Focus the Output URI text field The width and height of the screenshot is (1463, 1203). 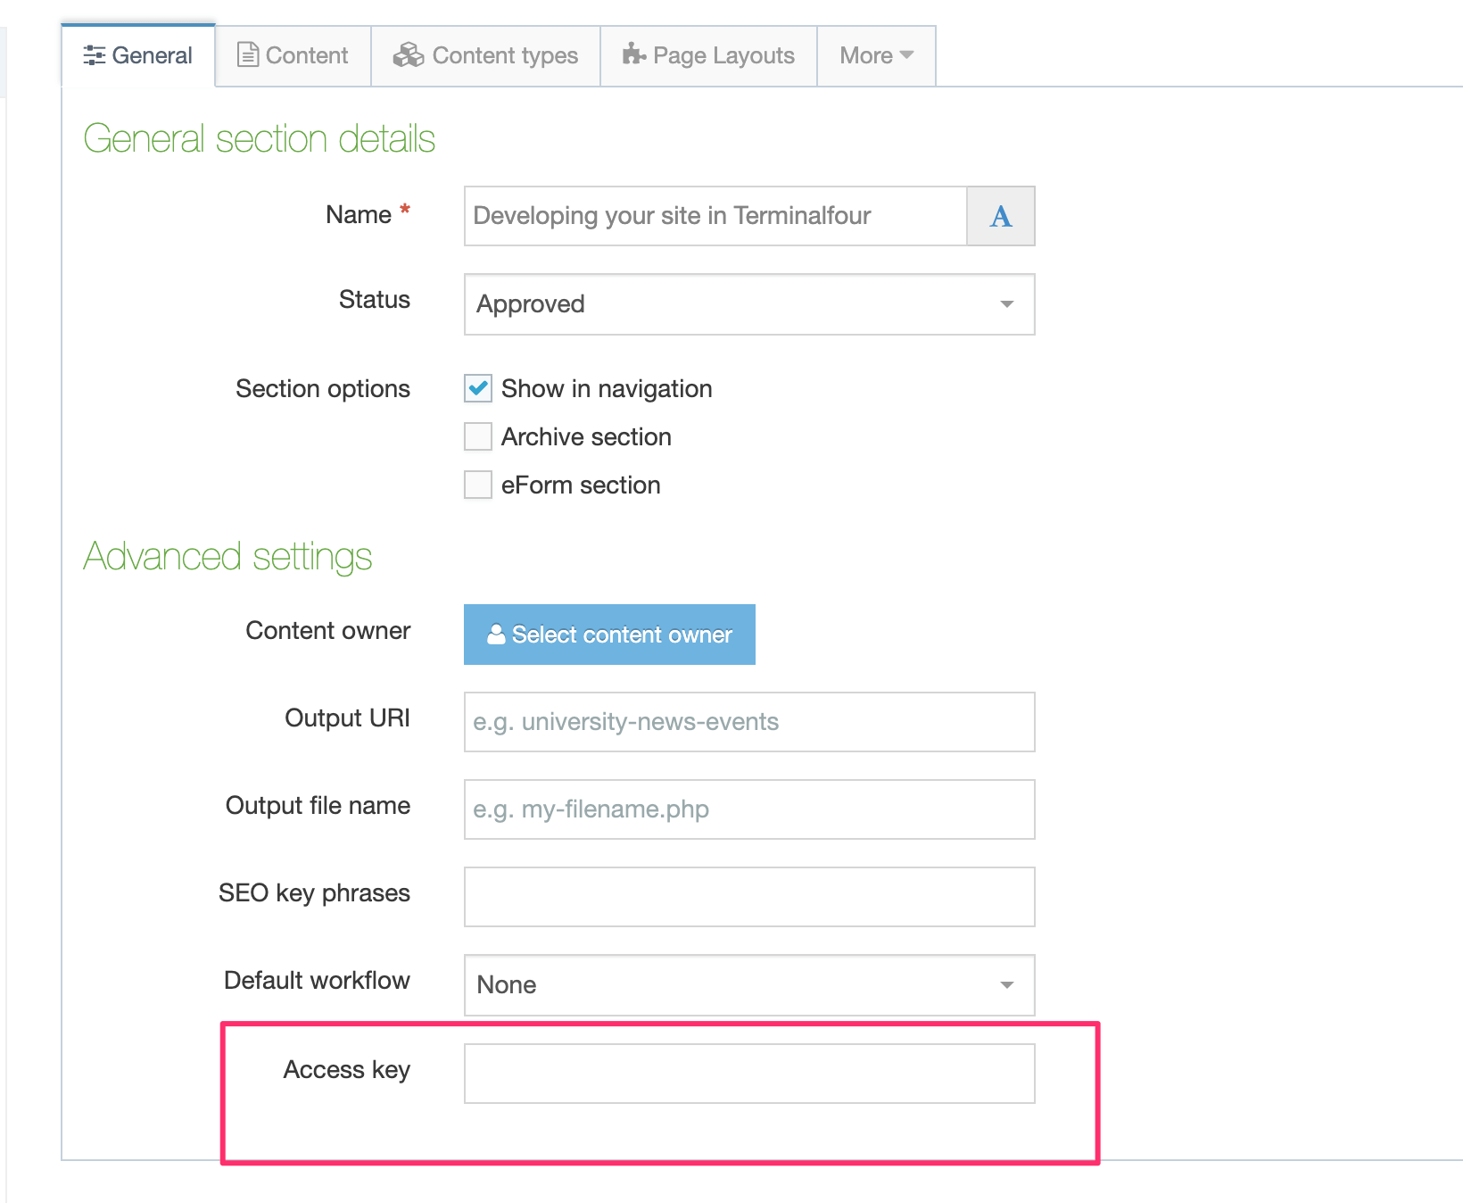point(748,722)
